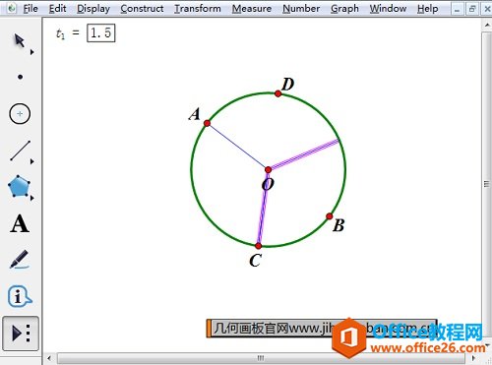Select the Information tool
Screen dimensions: 492x365
point(19,296)
